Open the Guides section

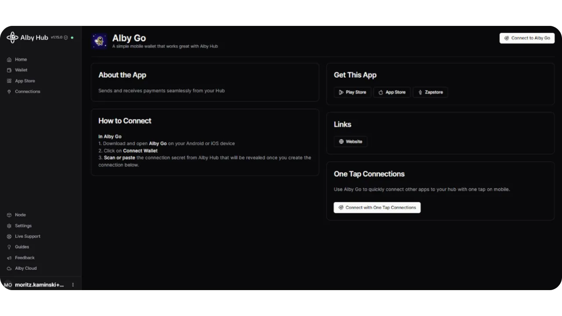pos(22,247)
